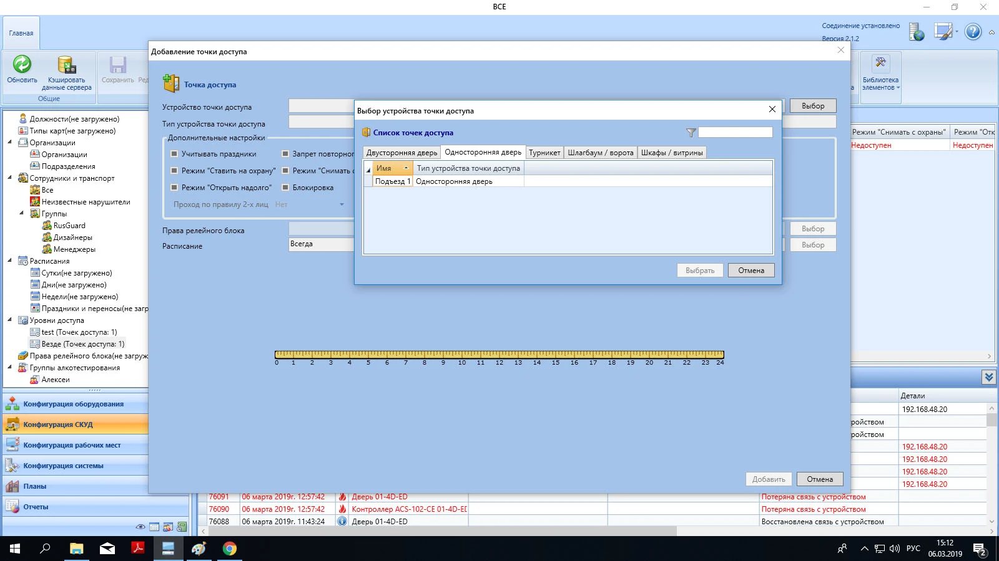Switch to the Турникет tab
999x561 pixels.
click(544, 153)
